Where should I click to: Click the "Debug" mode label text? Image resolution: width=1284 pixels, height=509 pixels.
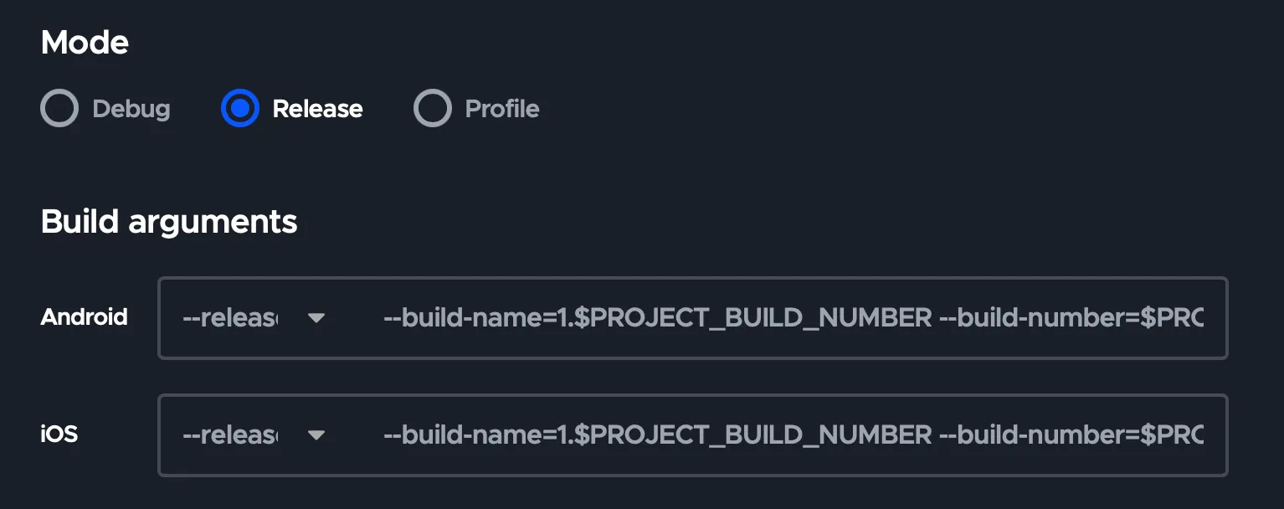tap(131, 109)
